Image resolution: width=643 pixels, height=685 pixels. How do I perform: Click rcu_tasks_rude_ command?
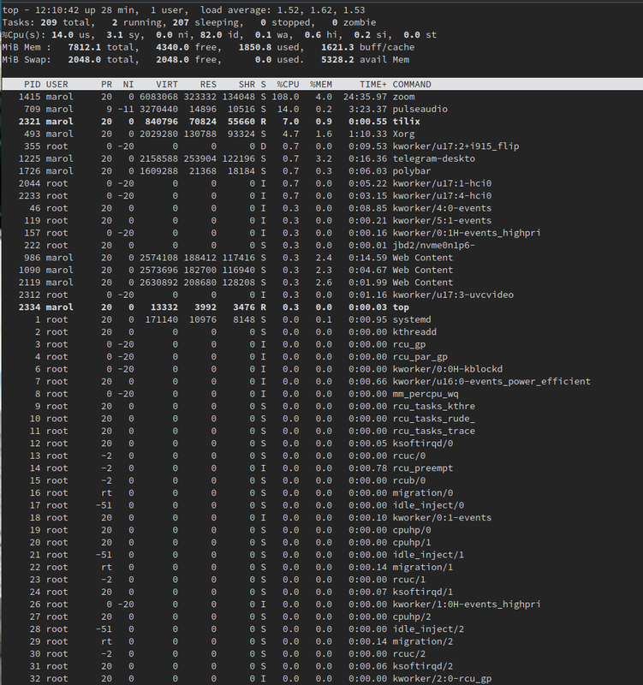[x=433, y=419]
